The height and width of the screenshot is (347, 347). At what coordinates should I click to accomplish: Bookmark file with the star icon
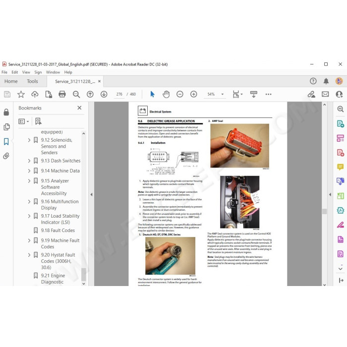pyautogui.click(x=21, y=94)
